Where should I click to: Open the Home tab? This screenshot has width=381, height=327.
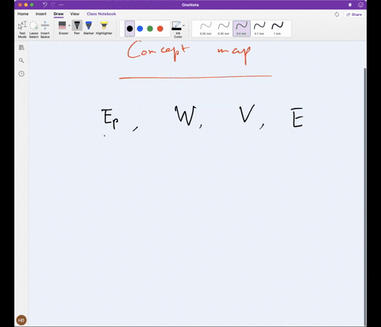coord(23,13)
